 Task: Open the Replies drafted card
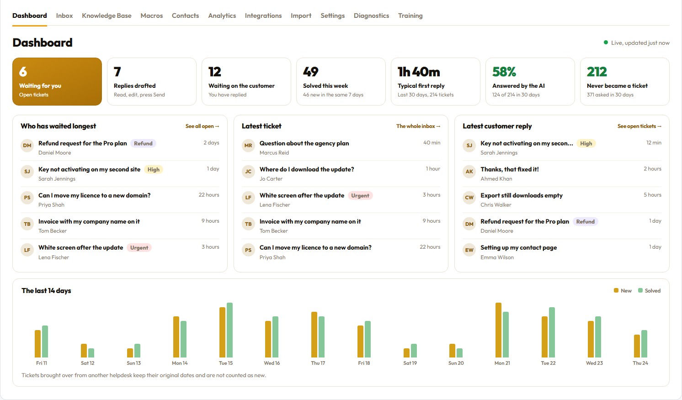[152, 81]
